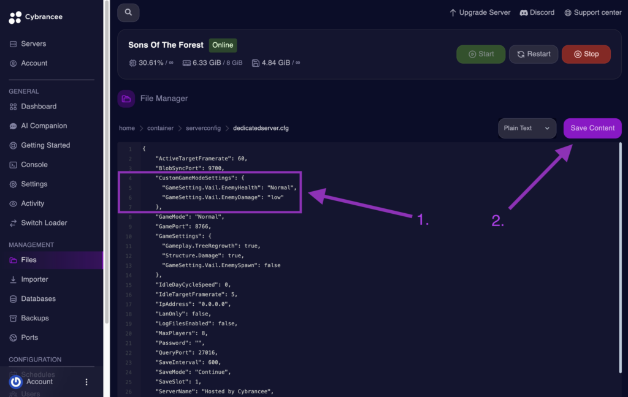Click the Getting Started lifebuoy icon
Viewport: 628px width, 397px height.
click(x=13, y=145)
